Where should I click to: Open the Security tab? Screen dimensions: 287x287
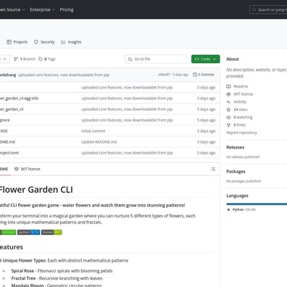point(44,42)
